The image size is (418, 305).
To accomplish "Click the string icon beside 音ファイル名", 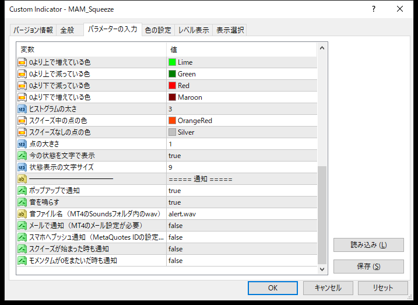I will coord(22,214).
